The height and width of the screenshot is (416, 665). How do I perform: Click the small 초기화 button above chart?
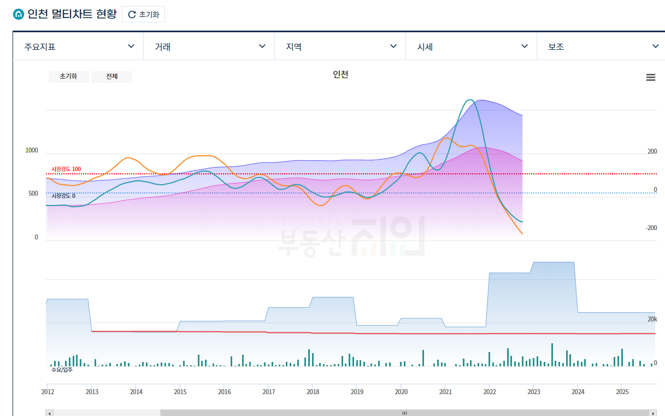point(68,77)
